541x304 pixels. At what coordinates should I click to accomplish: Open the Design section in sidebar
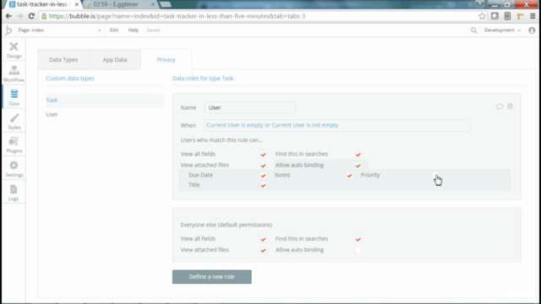point(14,51)
